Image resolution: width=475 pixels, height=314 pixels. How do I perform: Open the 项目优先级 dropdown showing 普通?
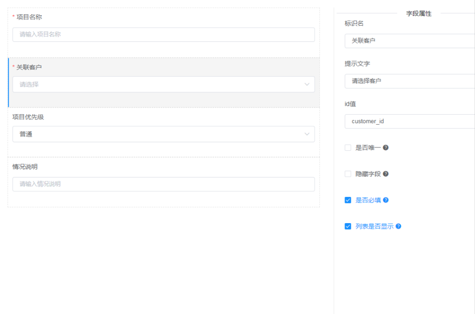pos(163,134)
